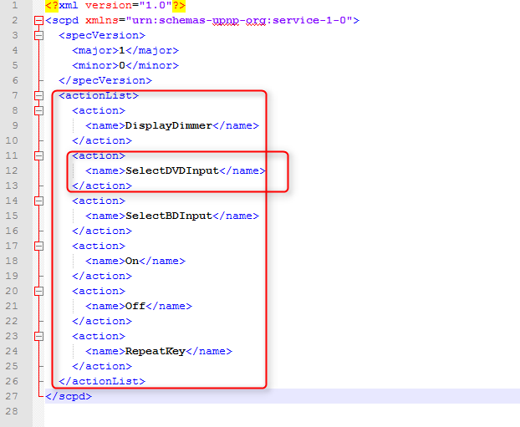The width and height of the screenshot is (520, 427).
Task: Click the closing specVersion tag
Action: (105, 80)
